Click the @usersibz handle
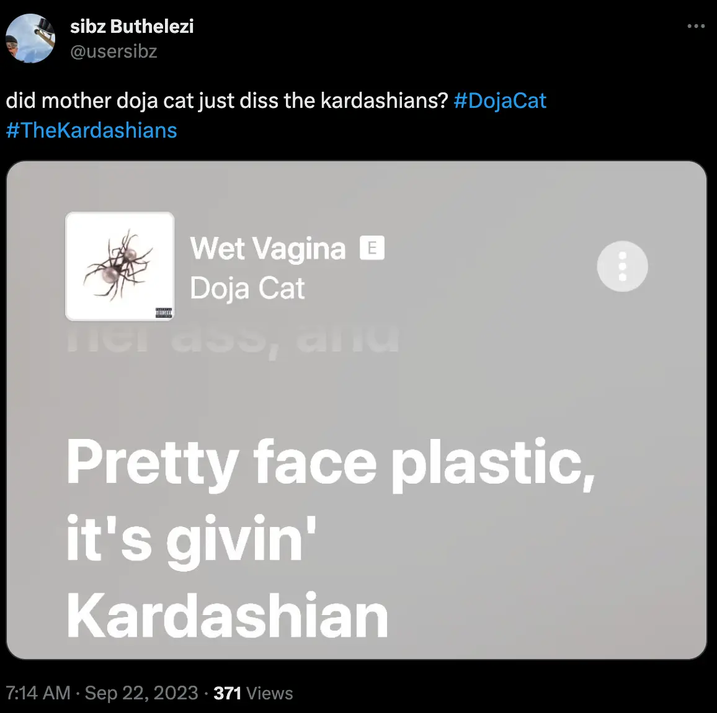Viewport: 717px width, 713px height. point(113,52)
